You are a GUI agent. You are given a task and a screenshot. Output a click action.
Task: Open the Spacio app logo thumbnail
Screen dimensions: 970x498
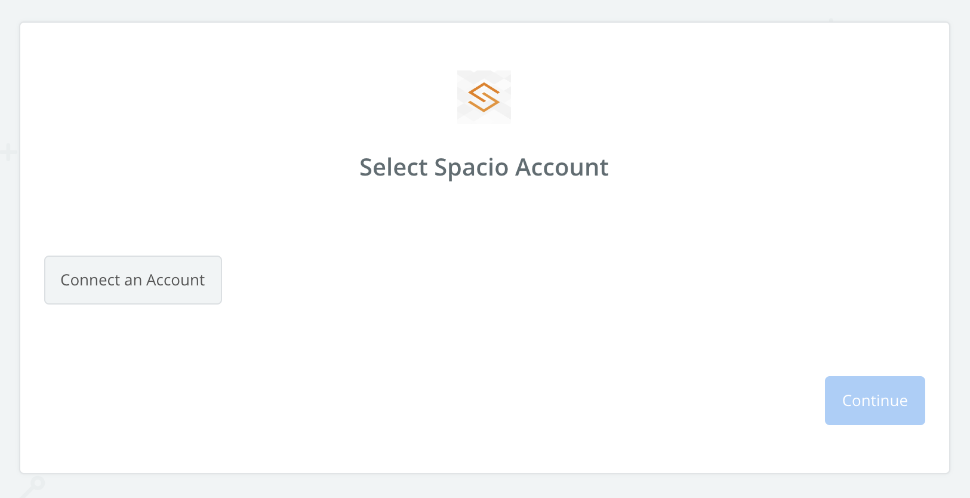(x=484, y=97)
